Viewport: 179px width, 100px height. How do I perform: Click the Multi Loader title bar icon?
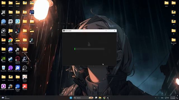(x=64, y=31)
